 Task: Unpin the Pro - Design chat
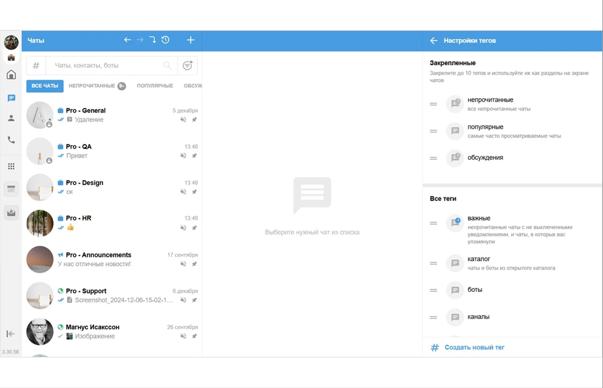(x=194, y=192)
